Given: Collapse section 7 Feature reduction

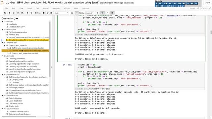Looking at the screenshot, I should [3, 109].
